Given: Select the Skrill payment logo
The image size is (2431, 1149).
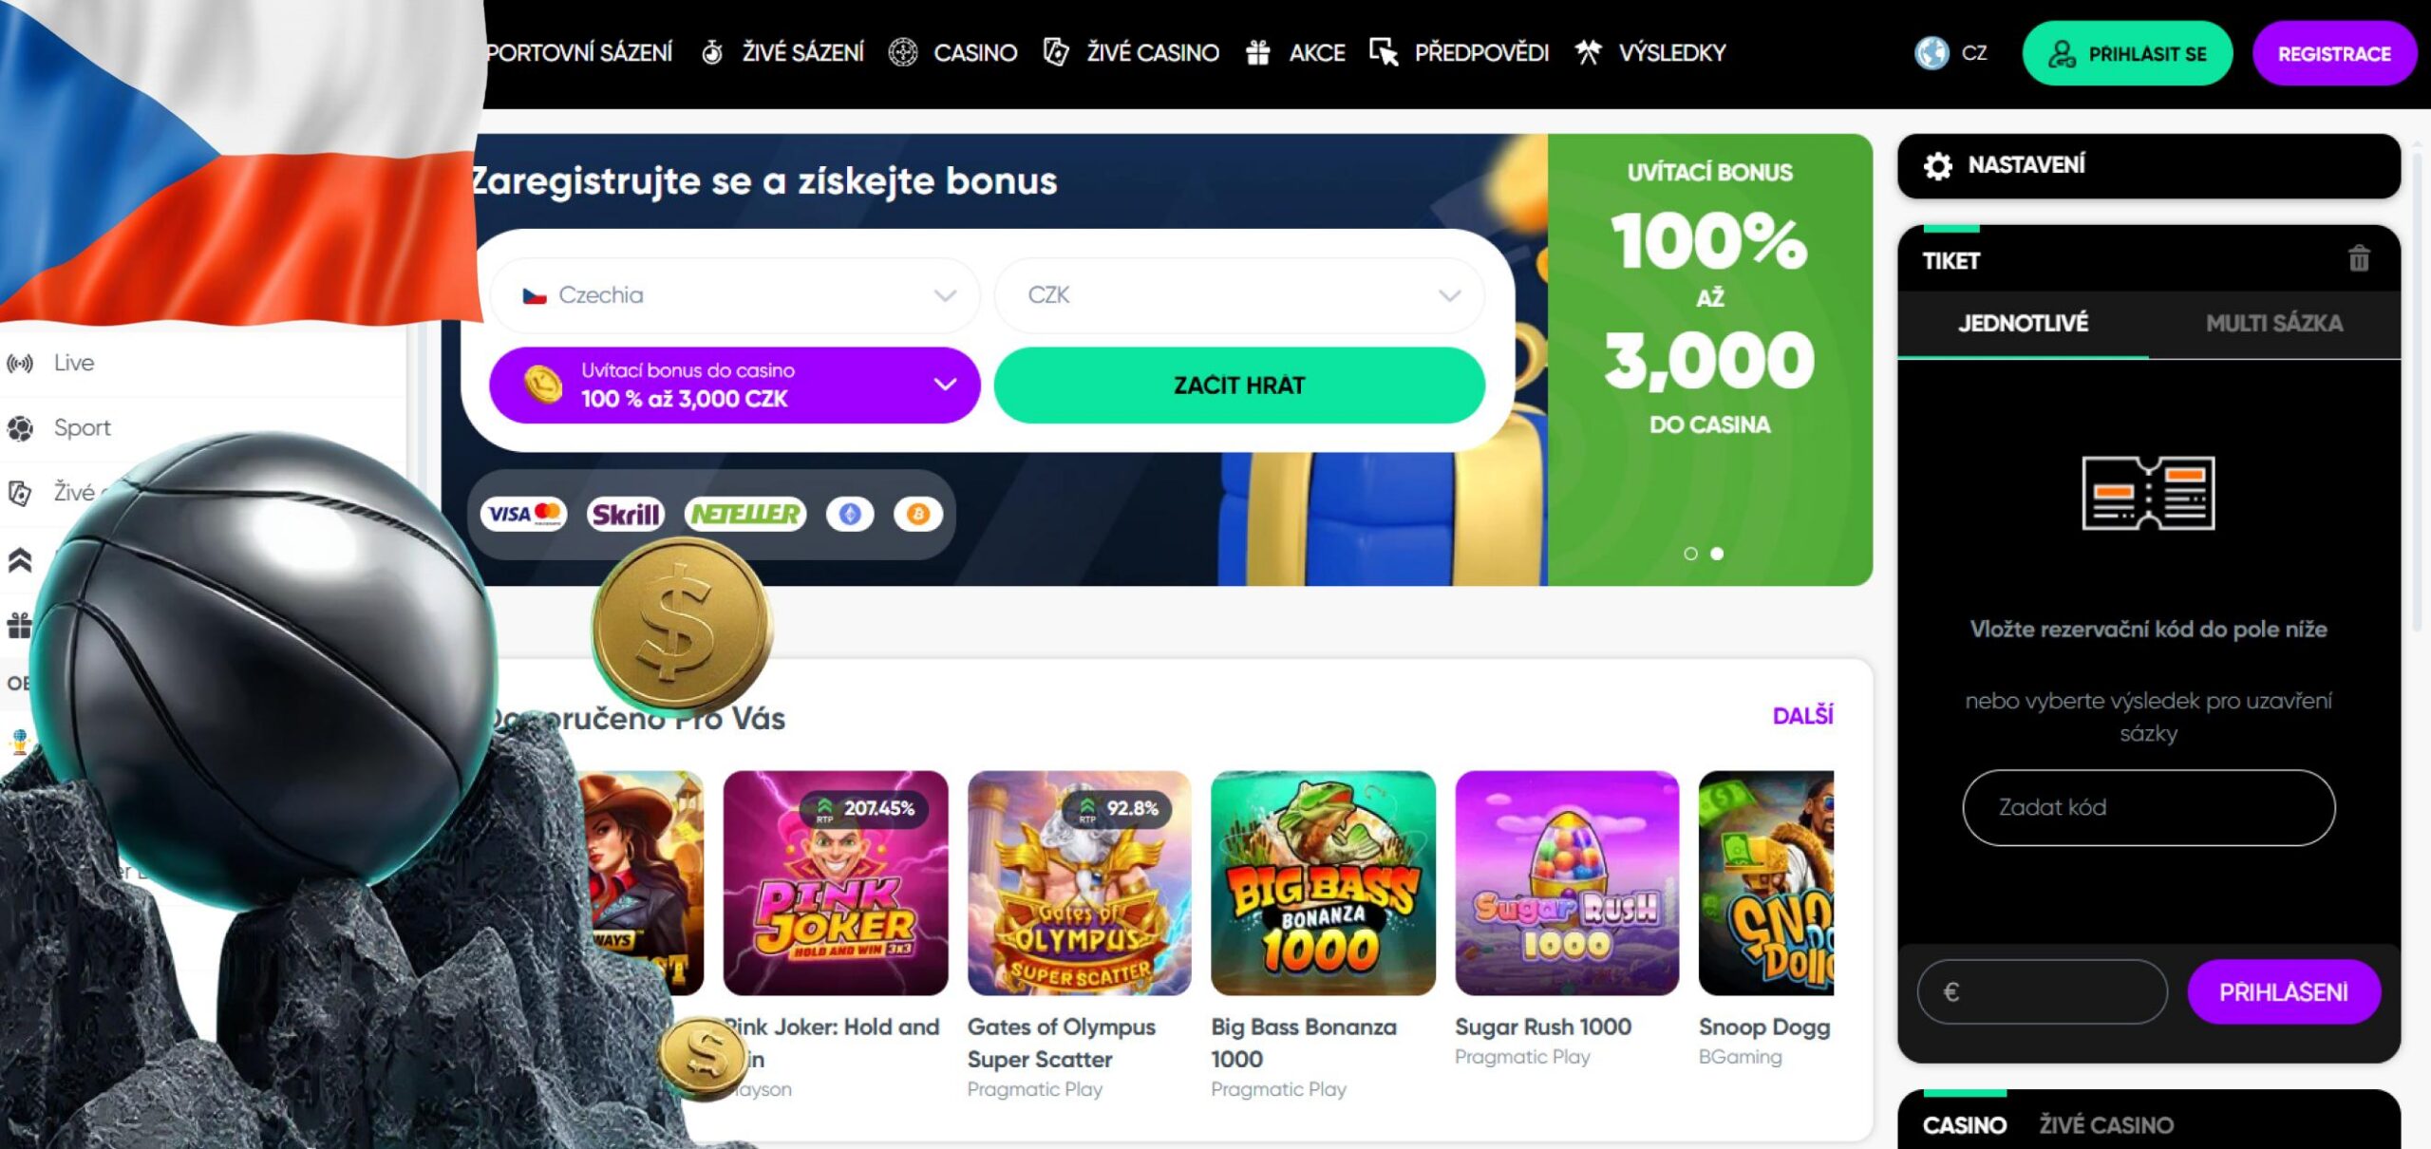Looking at the screenshot, I should [625, 514].
